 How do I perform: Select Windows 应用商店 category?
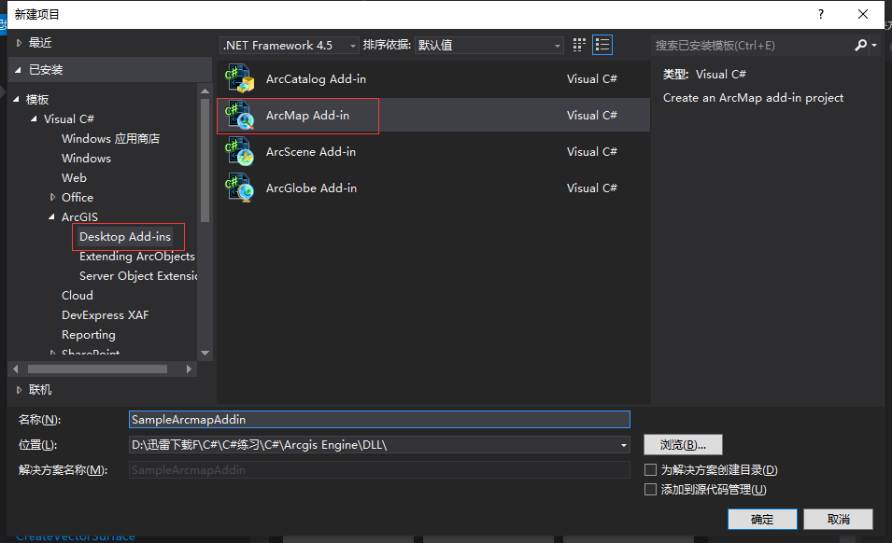coord(110,139)
